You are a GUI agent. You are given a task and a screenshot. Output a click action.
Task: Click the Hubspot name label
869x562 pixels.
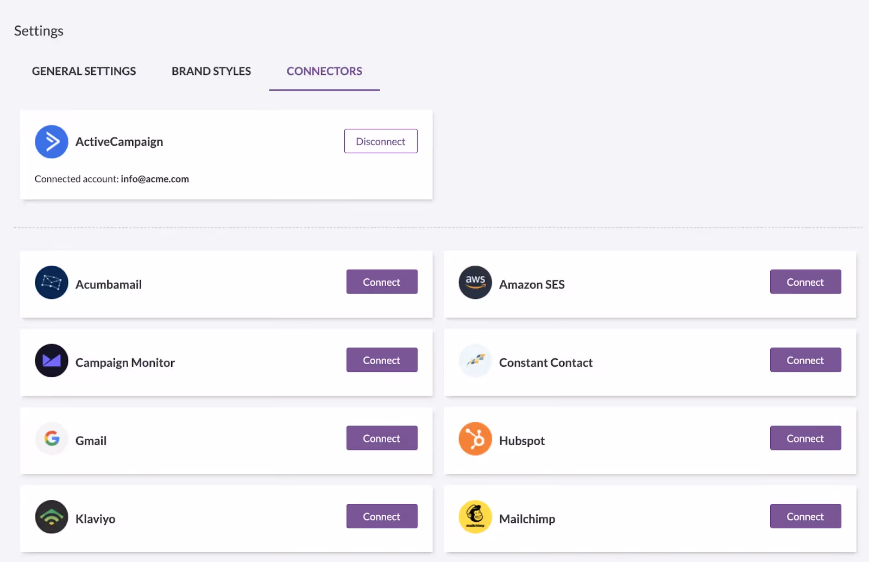[x=522, y=441]
